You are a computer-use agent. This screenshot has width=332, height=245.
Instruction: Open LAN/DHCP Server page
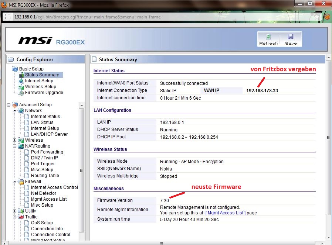pos(49,134)
